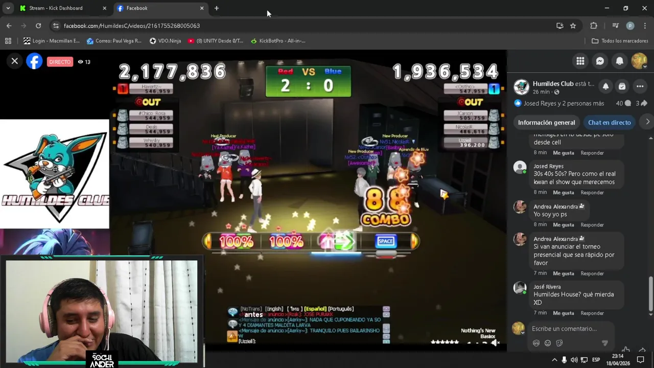
Task: Like José Rivera's comment
Action: pos(563,313)
